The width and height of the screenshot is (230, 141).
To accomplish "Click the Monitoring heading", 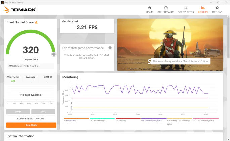I will (70, 77).
